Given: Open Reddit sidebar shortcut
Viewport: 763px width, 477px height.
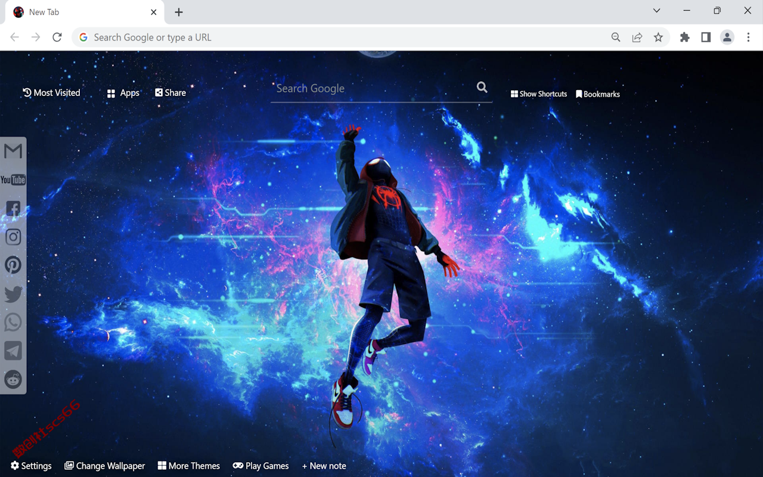Looking at the screenshot, I should point(13,379).
